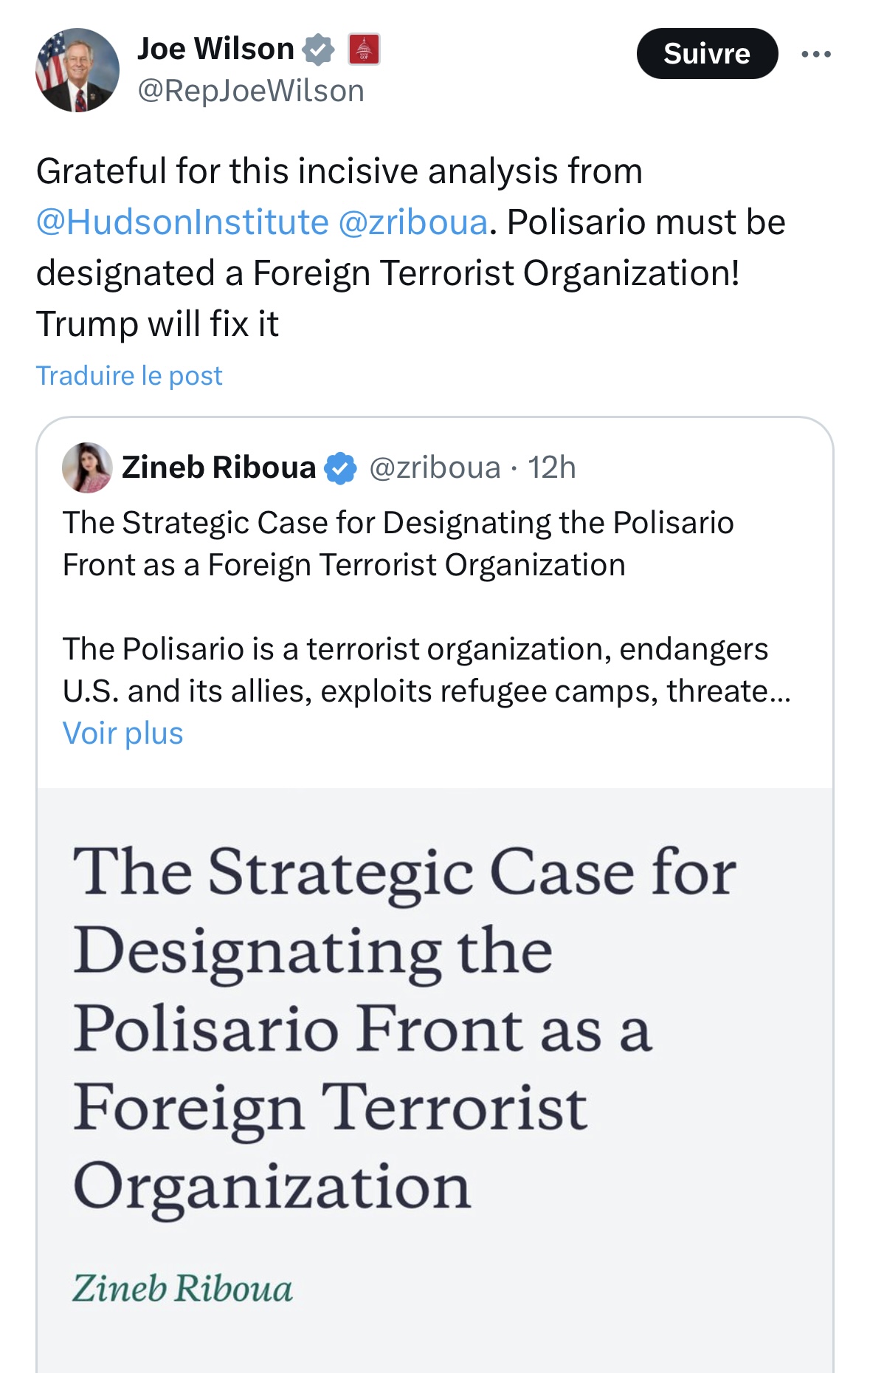Viewport: 870px width, 1373px height.
Task: Click the red government affiliation badge
Action: (364, 49)
